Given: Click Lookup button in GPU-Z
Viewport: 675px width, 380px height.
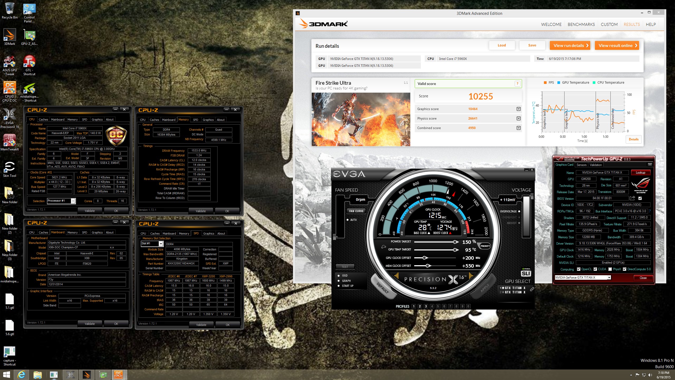Looking at the screenshot, I should point(640,173).
